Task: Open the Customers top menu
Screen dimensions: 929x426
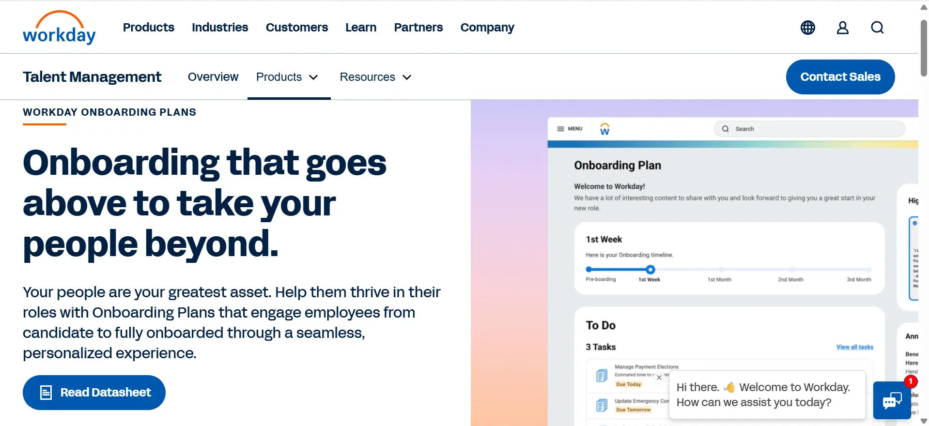Action: pos(296,28)
